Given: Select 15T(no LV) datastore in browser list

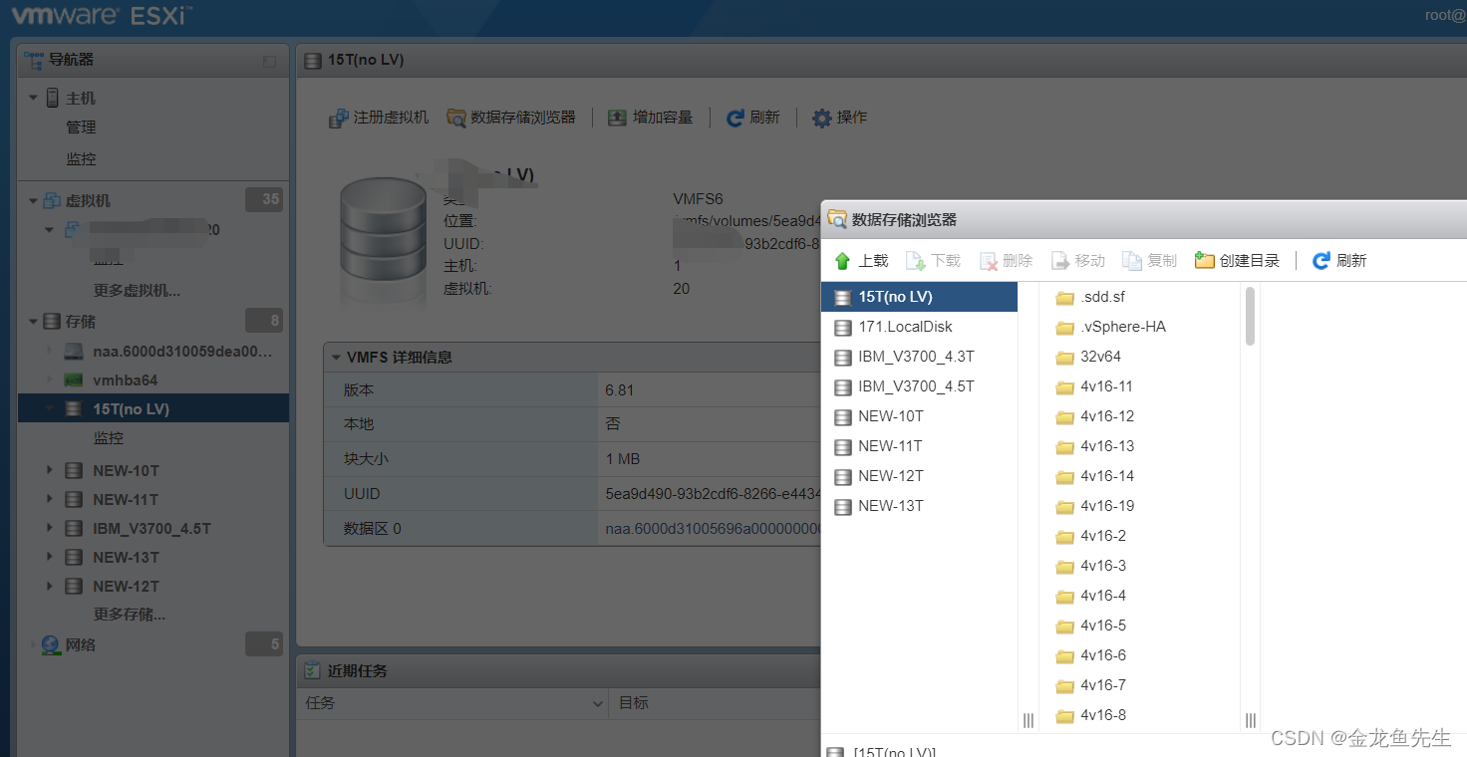Looking at the screenshot, I should 919,297.
